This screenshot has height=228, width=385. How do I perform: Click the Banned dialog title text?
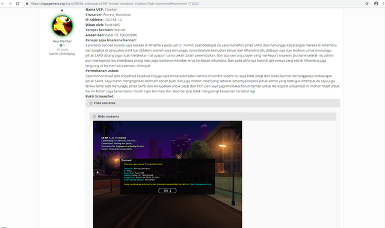126,160
